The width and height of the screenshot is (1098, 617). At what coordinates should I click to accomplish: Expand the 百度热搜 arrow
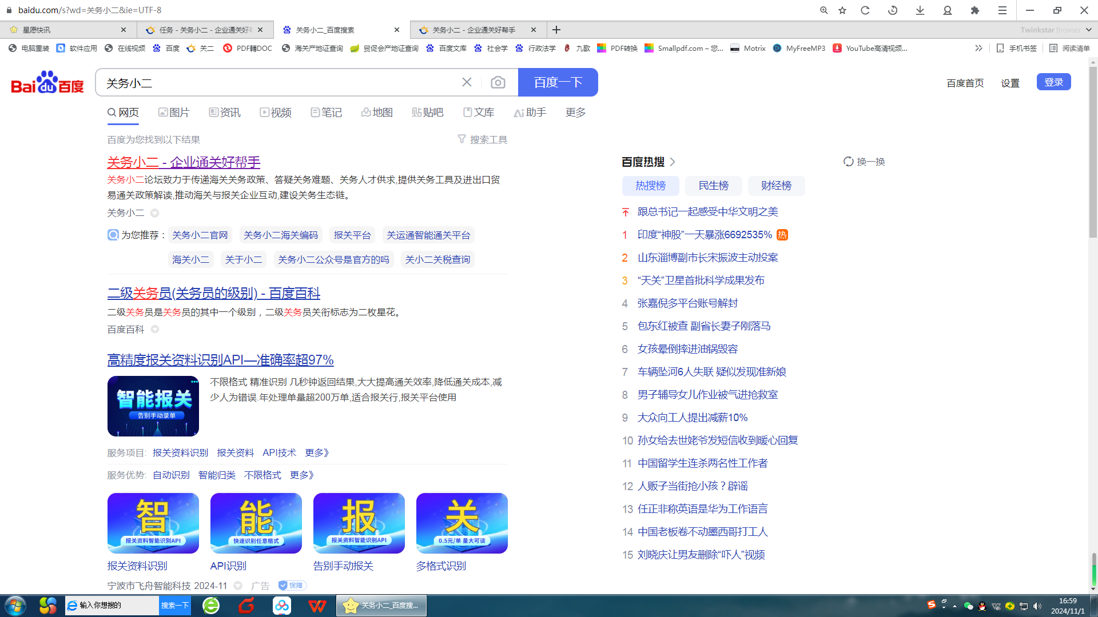coord(673,162)
